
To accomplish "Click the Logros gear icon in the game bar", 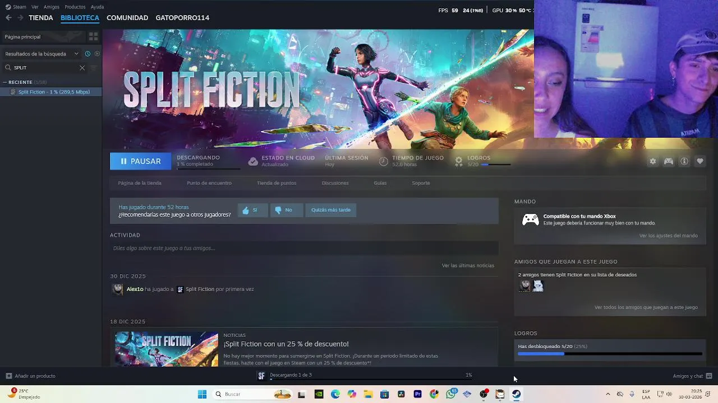I will point(459,161).
